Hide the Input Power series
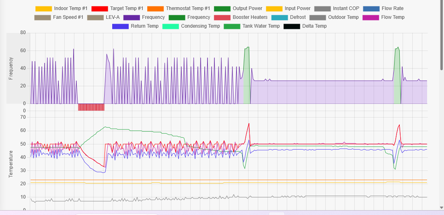Image resolution: width=444 pixels, height=215 pixels. [x=288, y=8]
